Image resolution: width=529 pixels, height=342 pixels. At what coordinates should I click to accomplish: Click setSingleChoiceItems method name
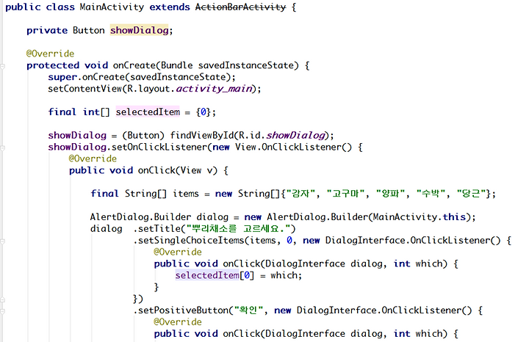(191, 241)
